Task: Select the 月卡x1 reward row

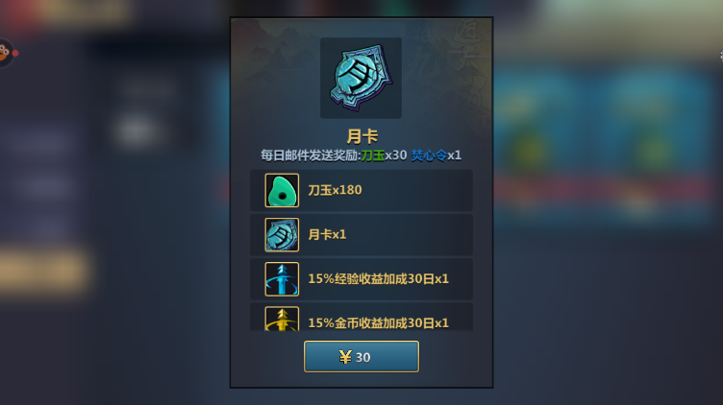Action: click(361, 235)
